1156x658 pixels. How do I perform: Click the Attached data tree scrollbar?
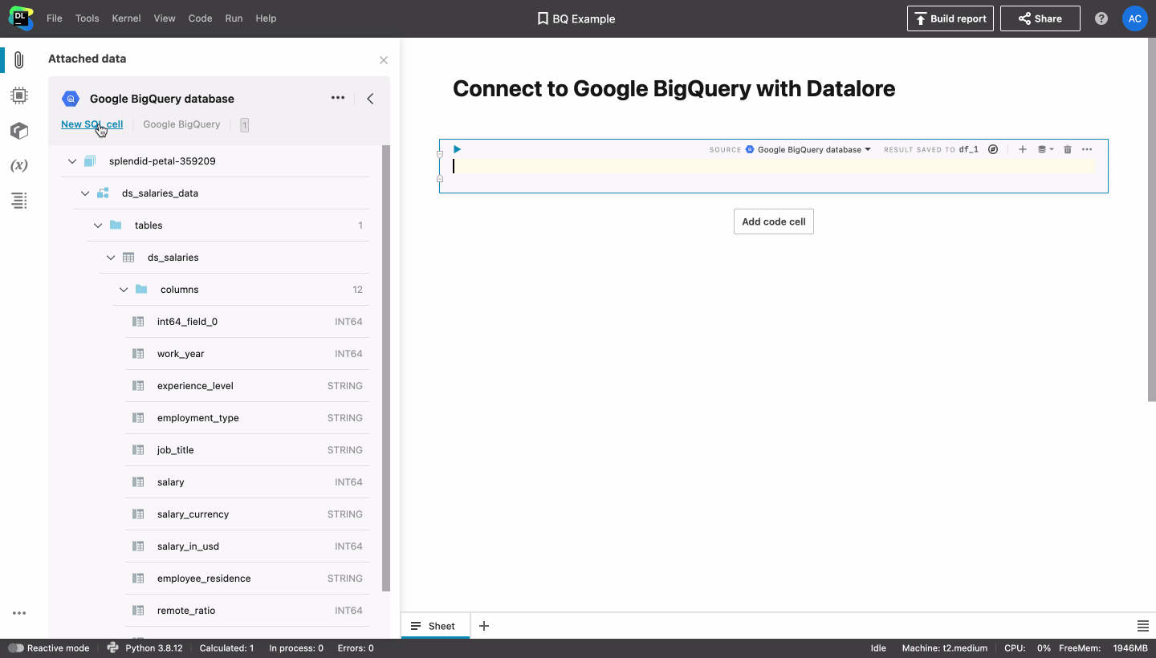click(386, 361)
